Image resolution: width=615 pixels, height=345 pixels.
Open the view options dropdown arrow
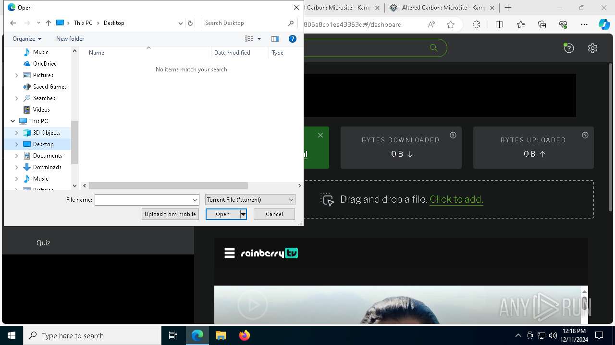259,39
